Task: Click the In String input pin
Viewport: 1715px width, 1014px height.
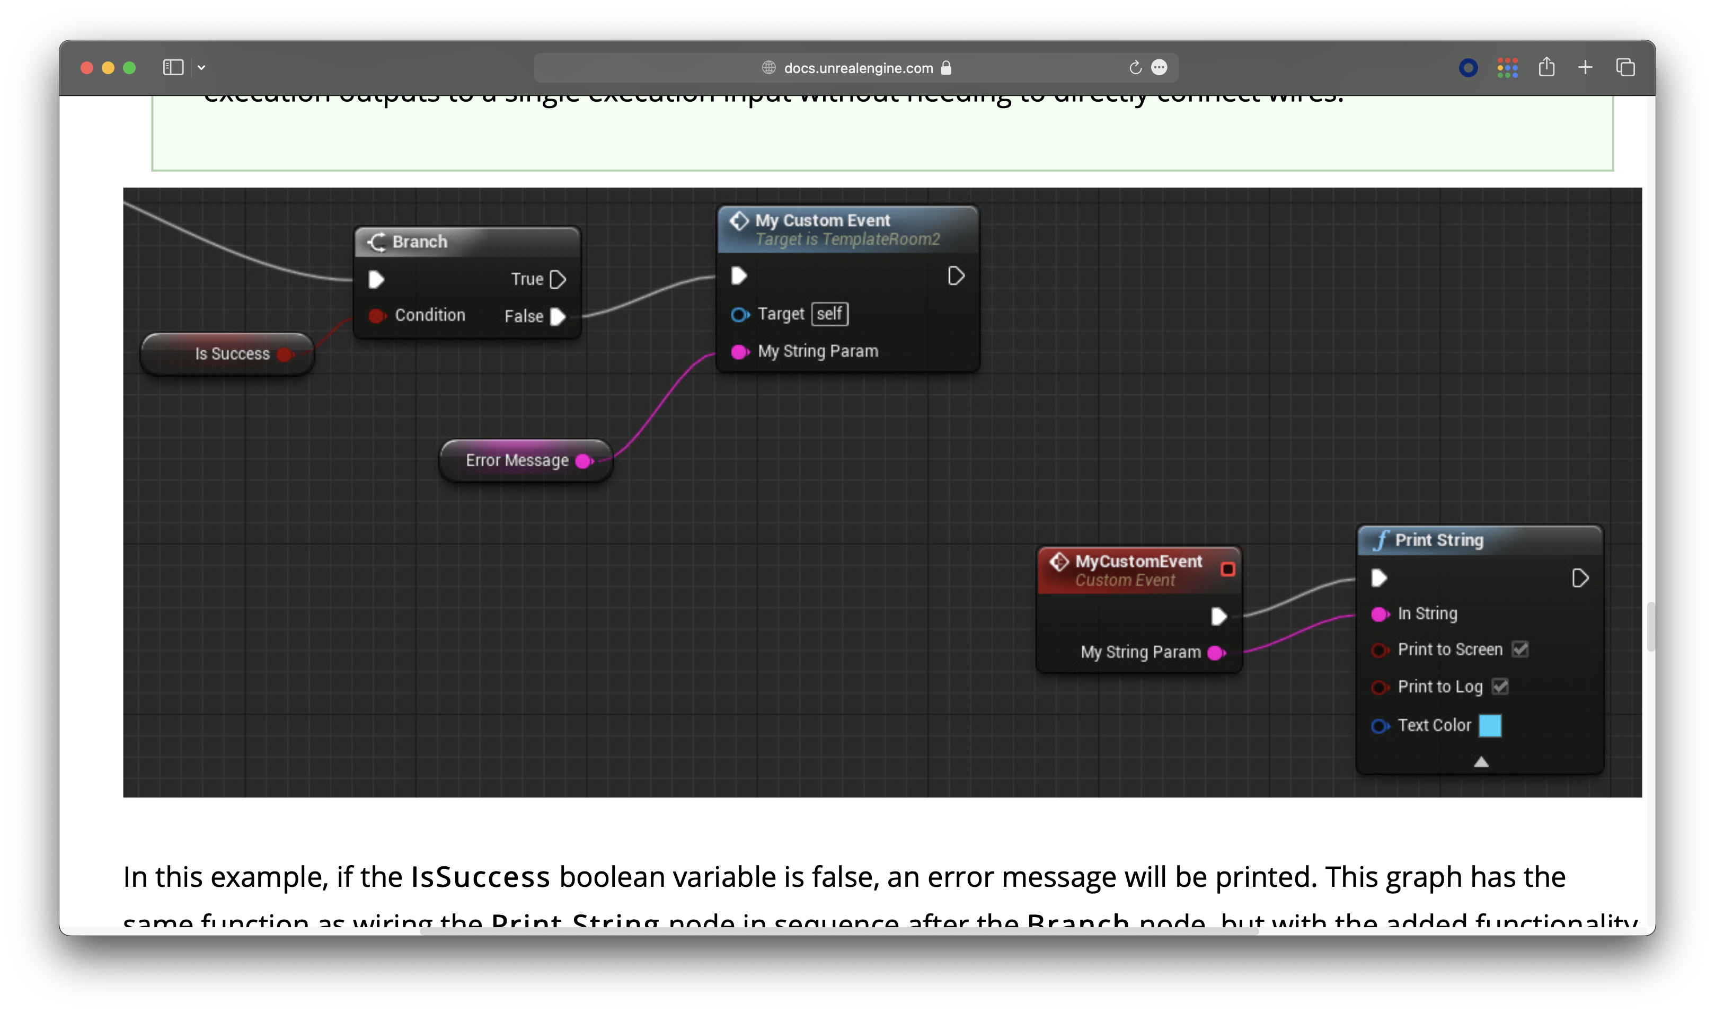Action: pos(1380,614)
